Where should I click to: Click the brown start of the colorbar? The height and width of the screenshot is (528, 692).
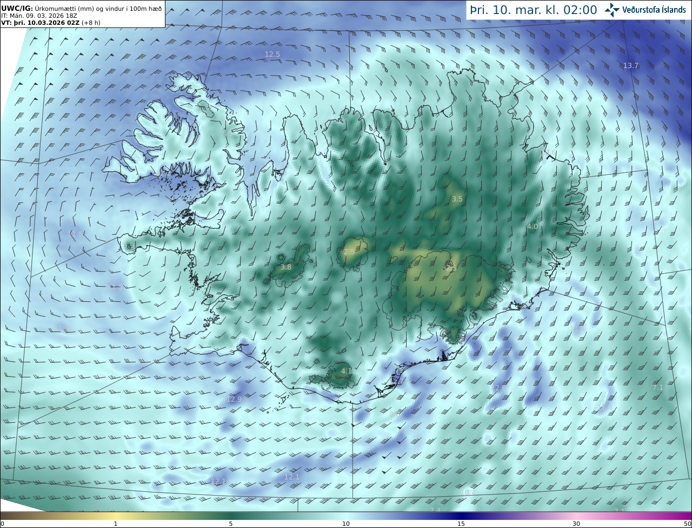(x=5, y=516)
